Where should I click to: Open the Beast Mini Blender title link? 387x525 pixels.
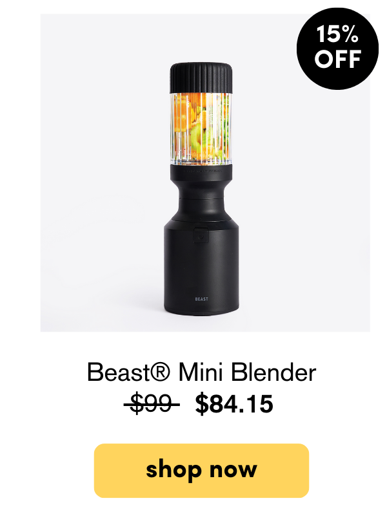click(201, 372)
